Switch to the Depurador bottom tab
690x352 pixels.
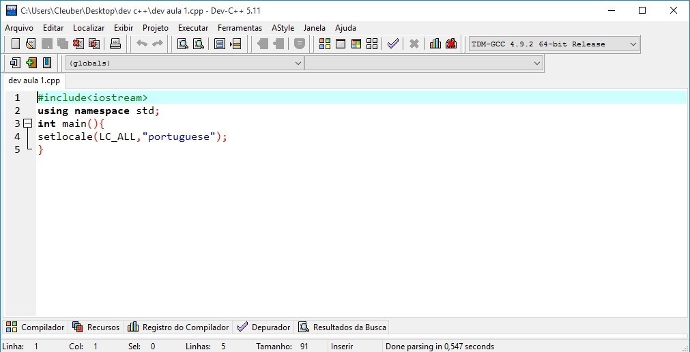[x=263, y=327]
